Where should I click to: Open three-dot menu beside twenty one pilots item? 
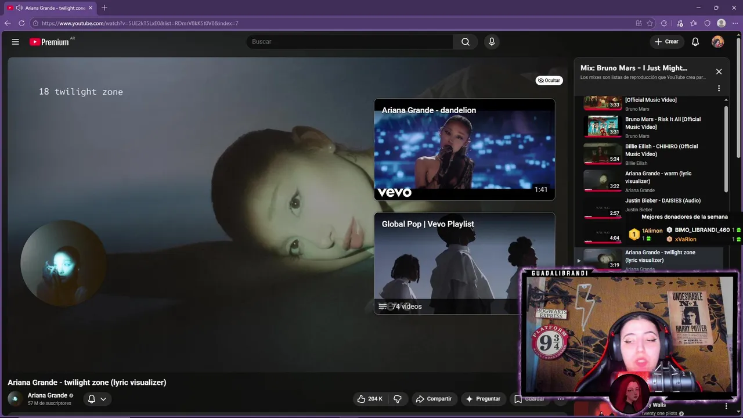pos(726,406)
